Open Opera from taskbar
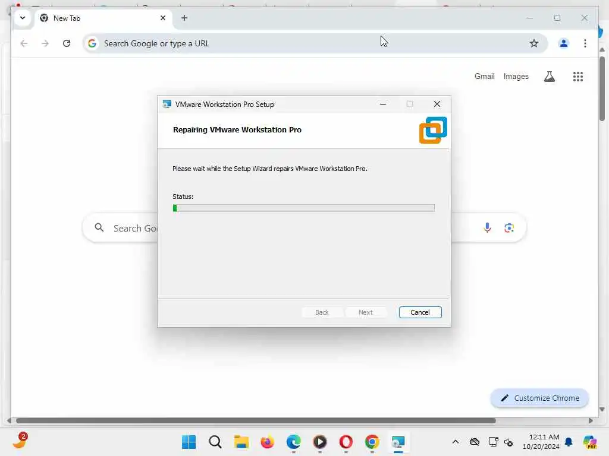The width and height of the screenshot is (609, 456). tap(346, 442)
